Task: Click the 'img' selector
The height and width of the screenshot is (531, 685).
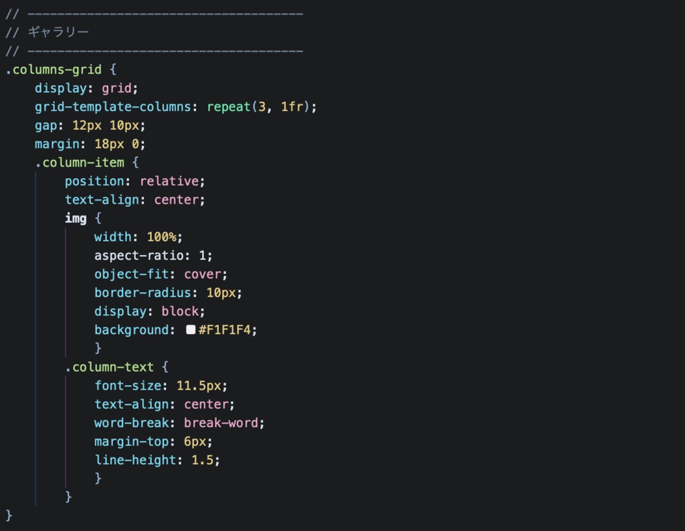Action: coord(76,218)
